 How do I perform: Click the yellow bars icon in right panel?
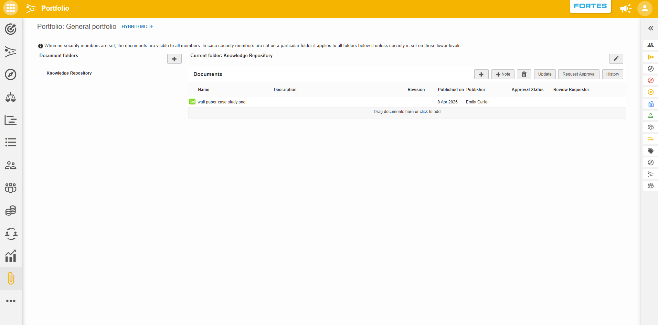650,57
